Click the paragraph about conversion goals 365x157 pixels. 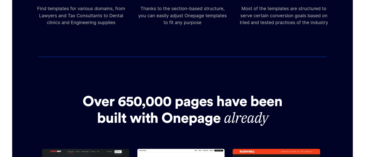coord(284,16)
